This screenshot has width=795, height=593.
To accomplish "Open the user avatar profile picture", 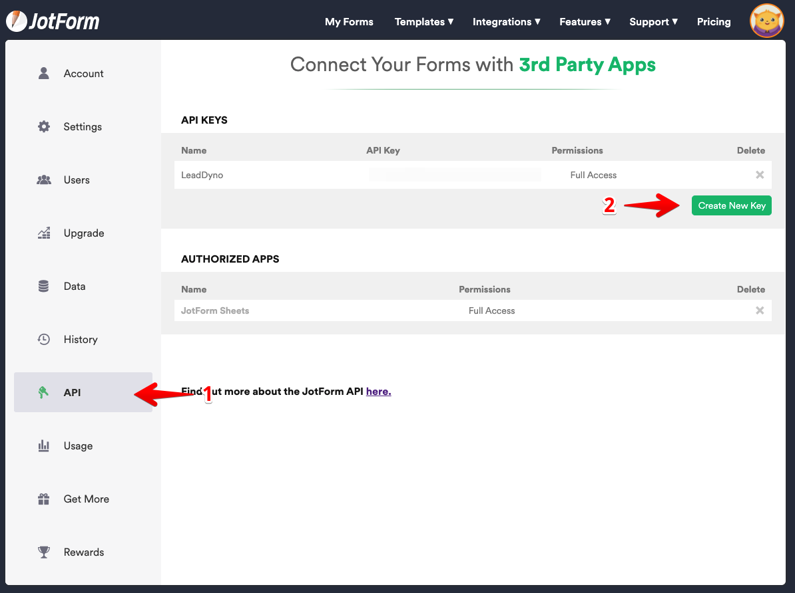I will [766, 21].
